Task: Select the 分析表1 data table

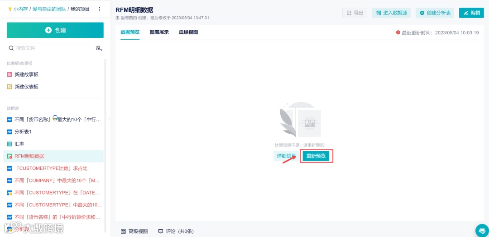Action: coord(23,132)
